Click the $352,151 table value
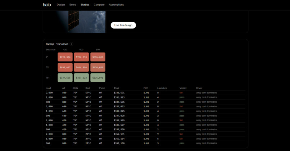The image size is (290, 151). click(x=119, y=134)
